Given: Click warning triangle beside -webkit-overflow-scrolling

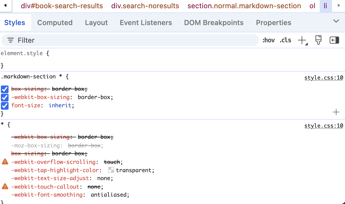Looking at the screenshot, I should pyautogui.click(x=4, y=162).
